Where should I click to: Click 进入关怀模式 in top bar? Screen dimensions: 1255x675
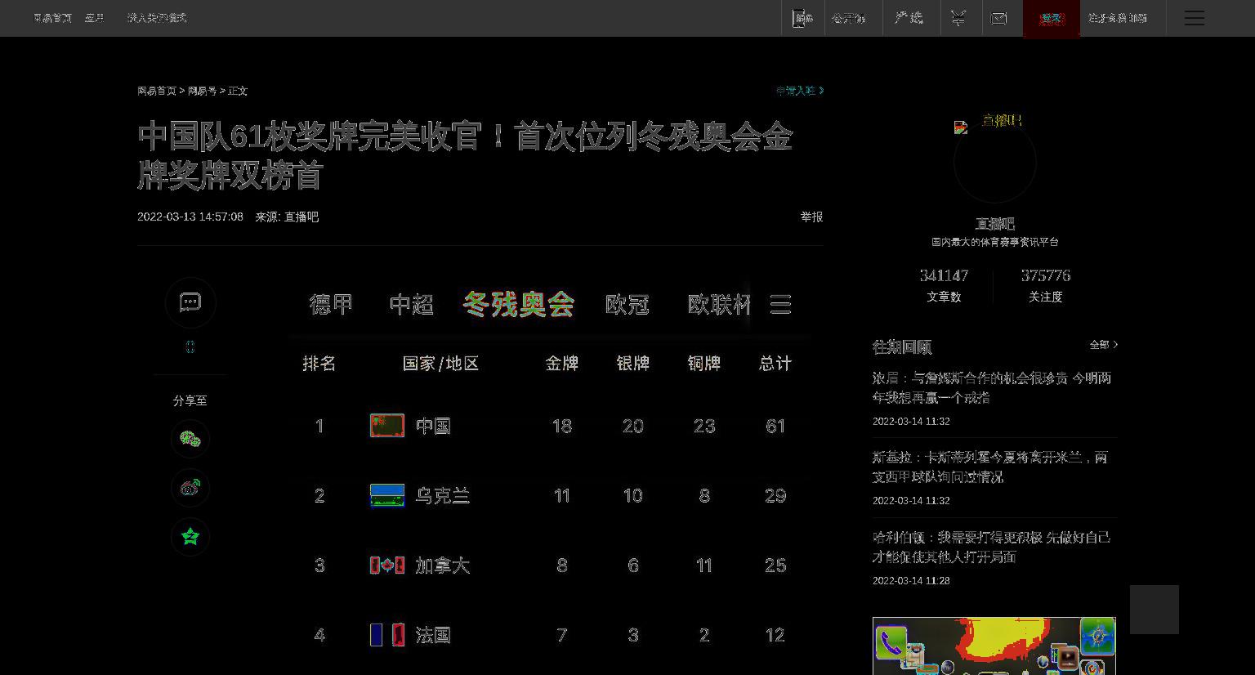tap(157, 18)
